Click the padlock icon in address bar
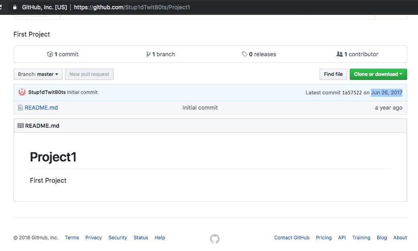This screenshot has width=418, height=251. [15, 7]
